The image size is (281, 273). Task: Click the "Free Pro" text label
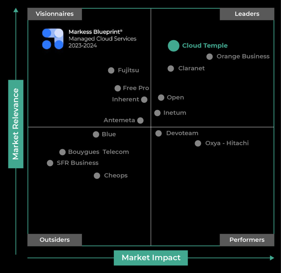point(136,88)
